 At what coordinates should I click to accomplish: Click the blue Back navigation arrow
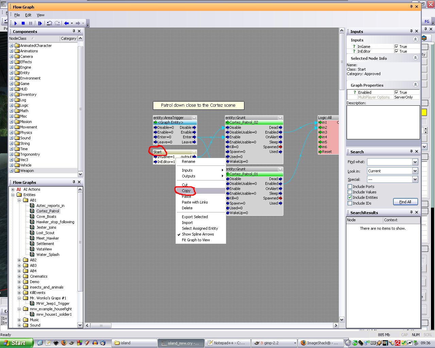(67, 23)
